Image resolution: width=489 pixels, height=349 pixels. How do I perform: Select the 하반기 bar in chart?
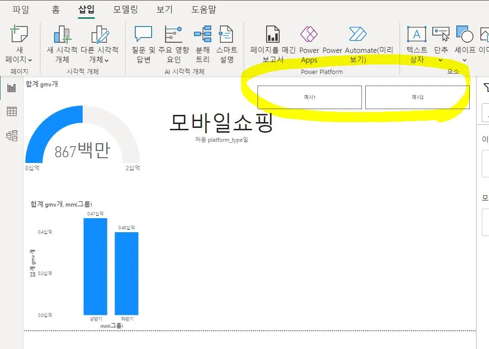click(x=127, y=274)
